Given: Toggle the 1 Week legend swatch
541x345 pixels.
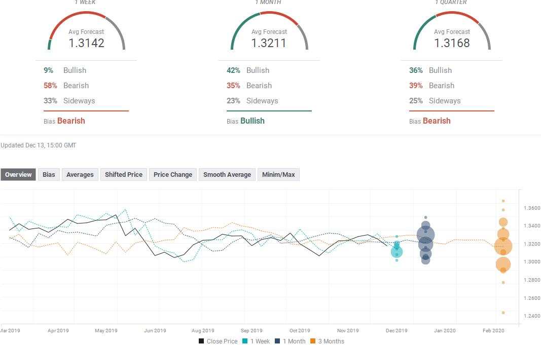Looking at the screenshot, I should coord(245,341).
